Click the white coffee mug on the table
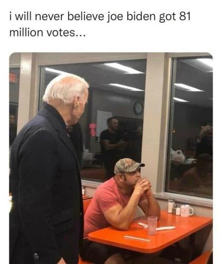Viewport: 222px width, 264px height. (187, 211)
